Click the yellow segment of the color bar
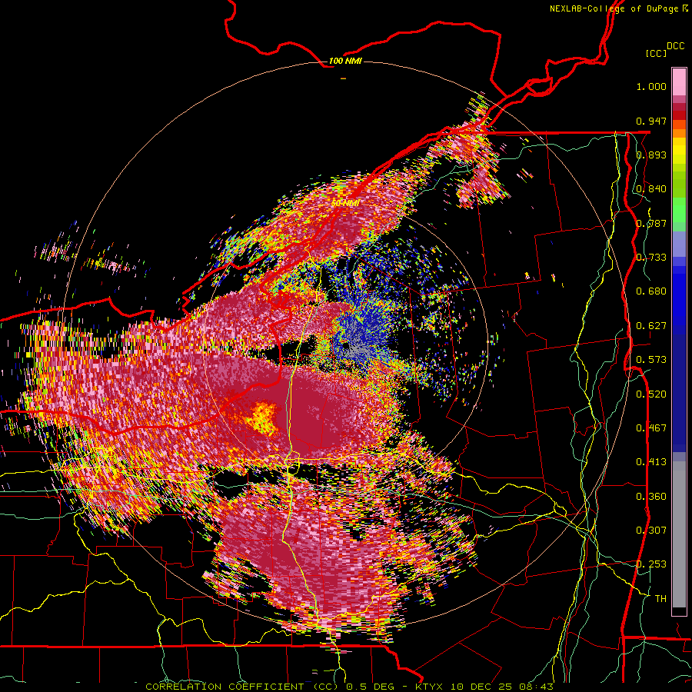The height and width of the screenshot is (692, 692). click(679, 151)
